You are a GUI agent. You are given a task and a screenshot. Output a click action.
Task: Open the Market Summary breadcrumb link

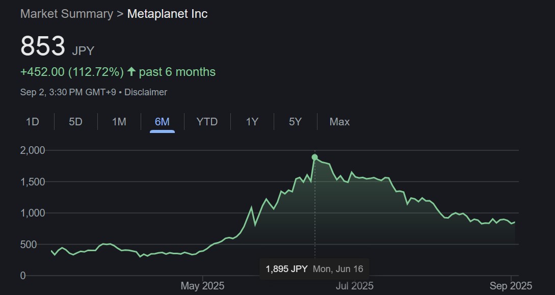(x=66, y=14)
